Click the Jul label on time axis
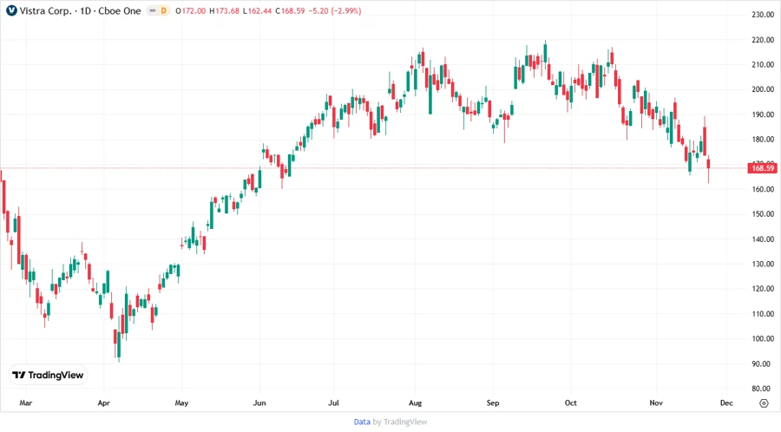The height and width of the screenshot is (432, 781). point(333,403)
